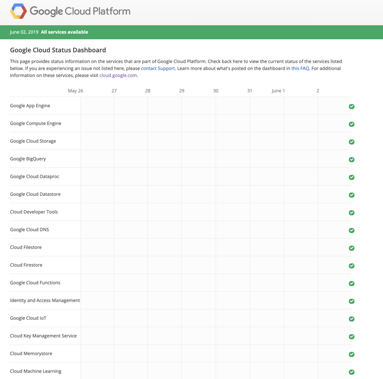Select the 'Cloud Key Management Service' name
The height and width of the screenshot is (379, 383).
(43, 336)
